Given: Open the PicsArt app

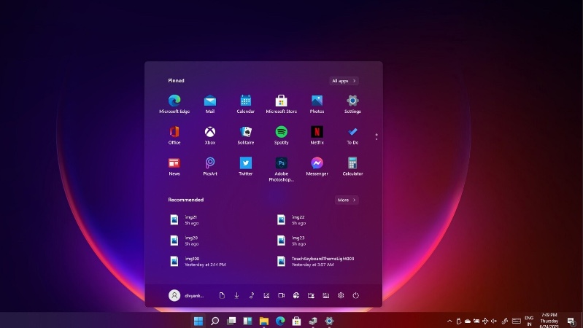Looking at the screenshot, I should click(x=210, y=163).
